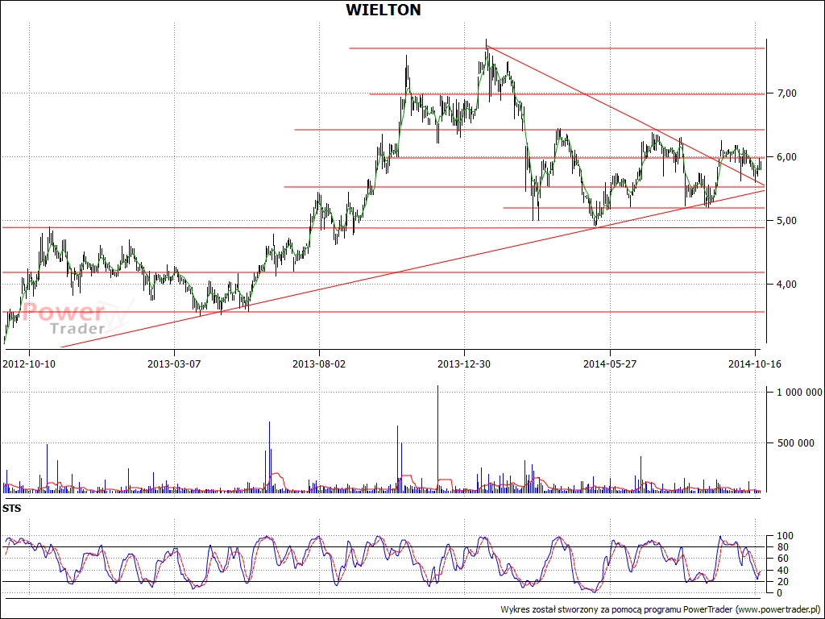This screenshot has width=825, height=619.
Task: Select the 2014-05-27 date label
Action: coord(610,364)
